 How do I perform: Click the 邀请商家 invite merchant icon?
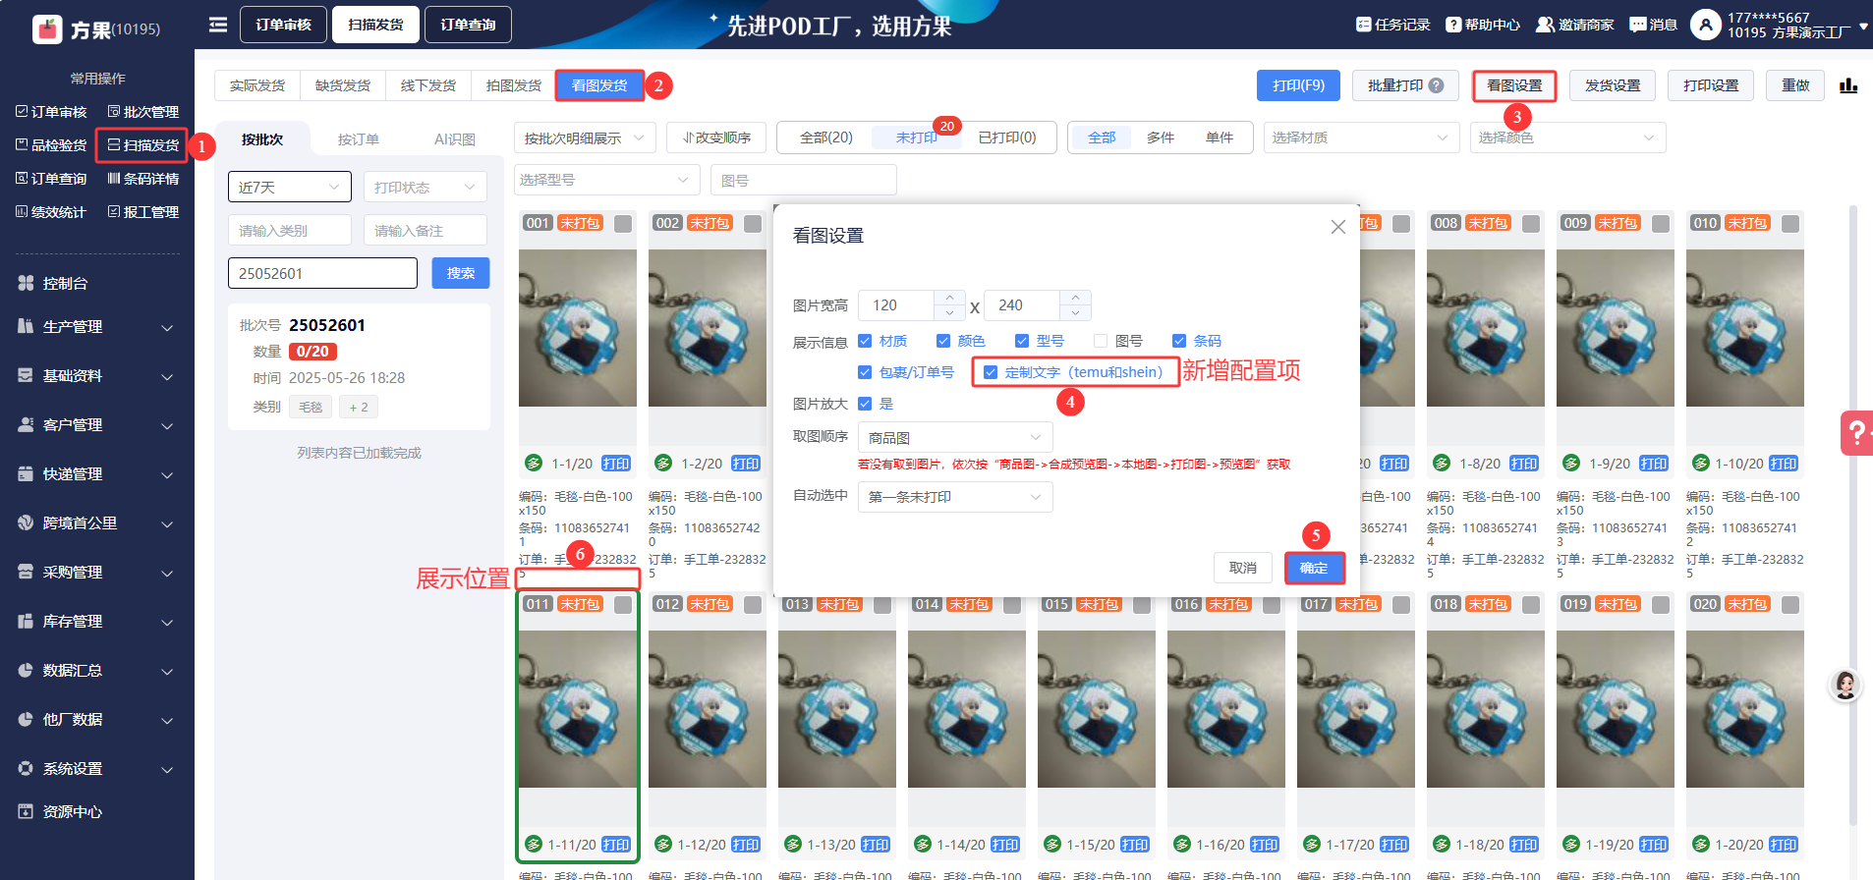pos(1545,25)
